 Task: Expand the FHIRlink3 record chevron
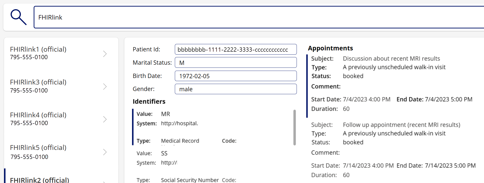[105, 86]
